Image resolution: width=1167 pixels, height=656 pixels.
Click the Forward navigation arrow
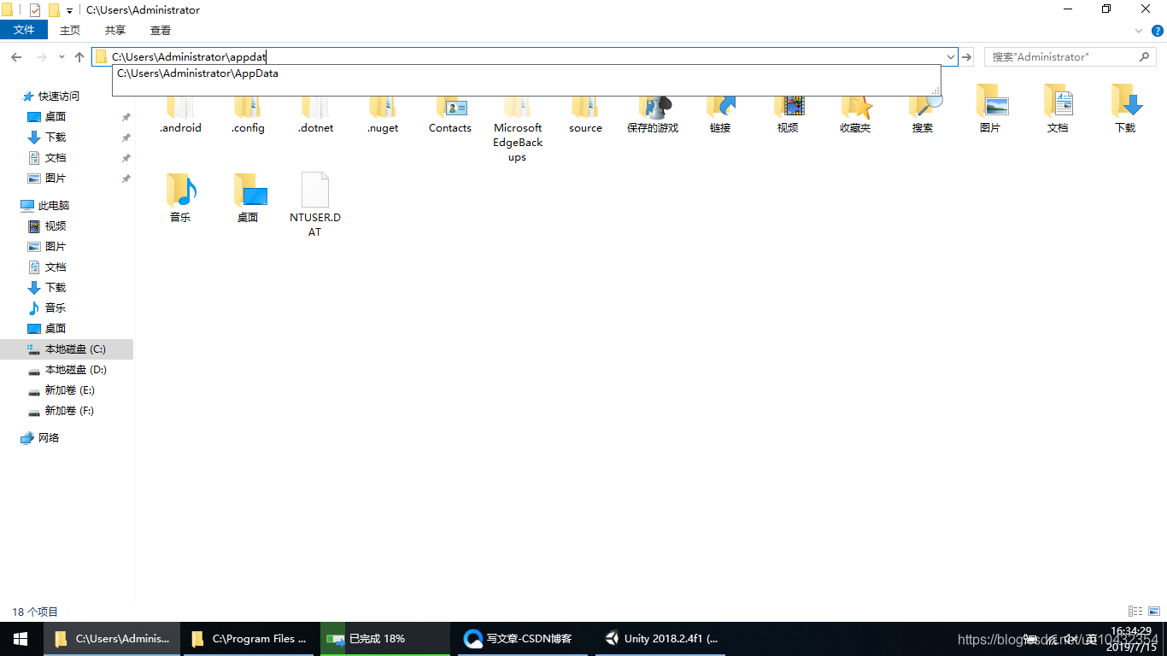tap(41, 57)
